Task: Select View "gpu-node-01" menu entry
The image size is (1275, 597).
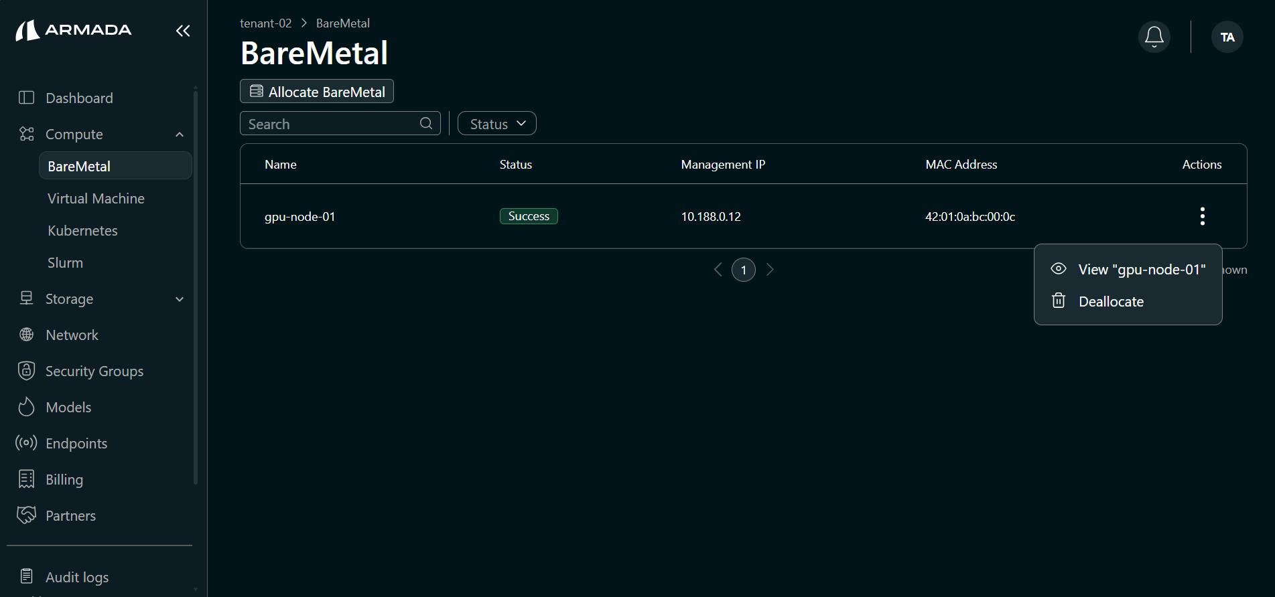Action: [1128, 269]
